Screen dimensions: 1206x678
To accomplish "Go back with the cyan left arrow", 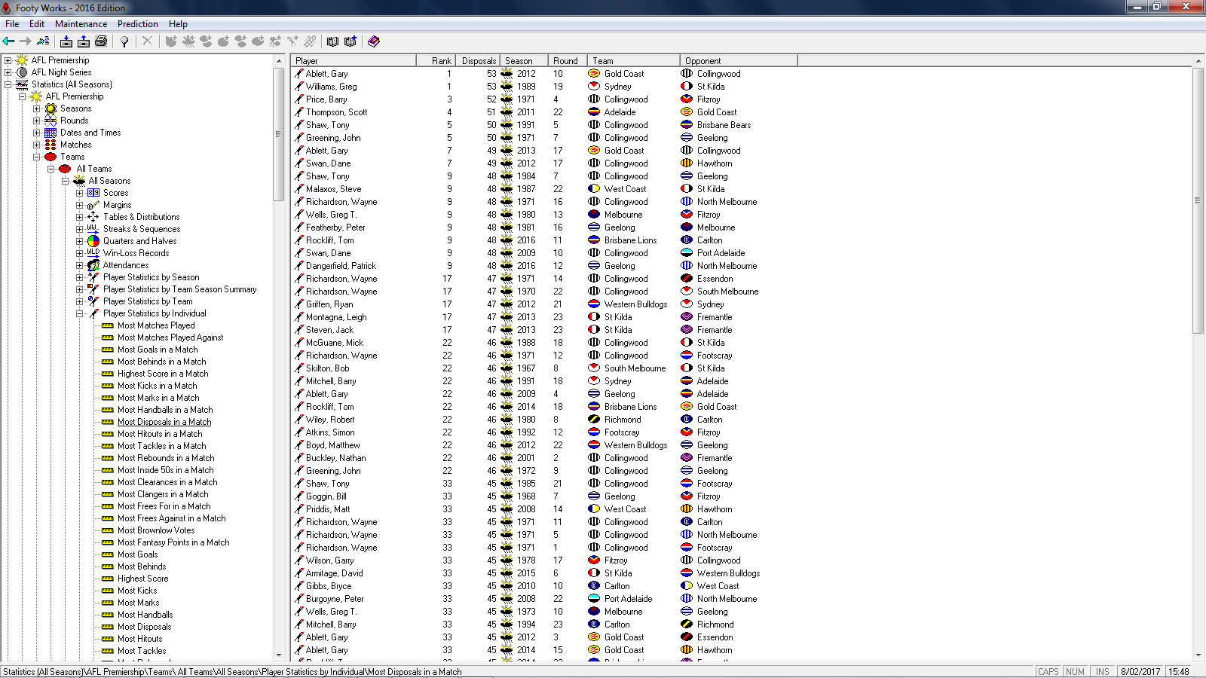I will pyautogui.click(x=9, y=41).
